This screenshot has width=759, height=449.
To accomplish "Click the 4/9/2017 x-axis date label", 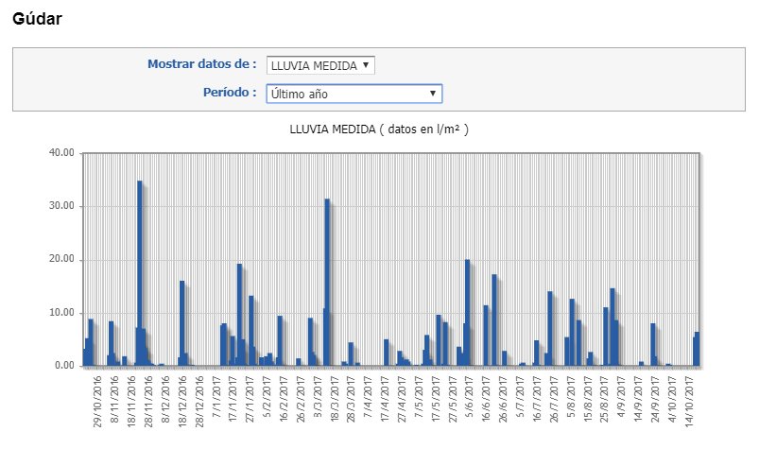I will point(622,397).
